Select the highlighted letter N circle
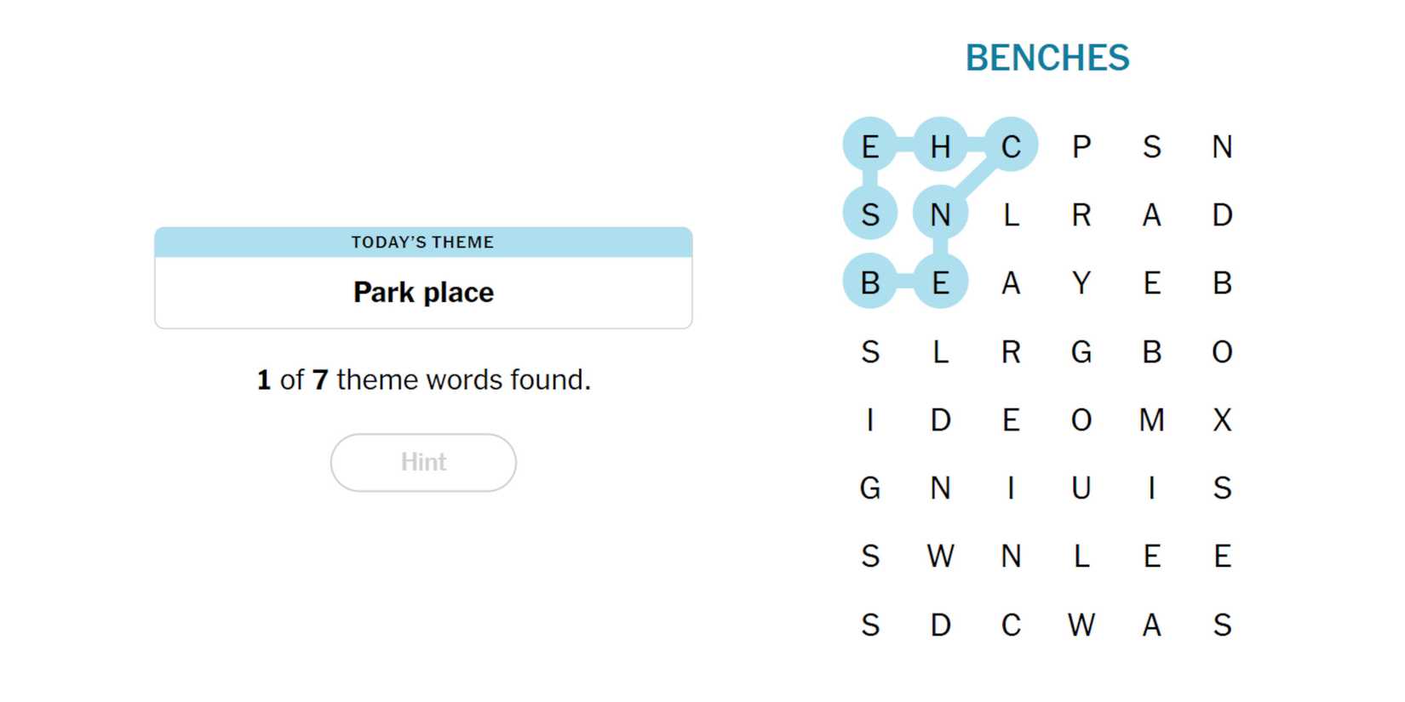Image resolution: width=1405 pixels, height=702 pixels. (x=940, y=214)
